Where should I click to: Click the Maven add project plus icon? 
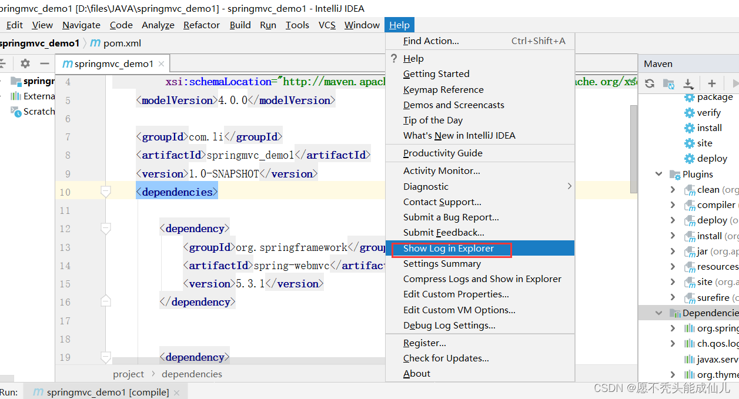(711, 83)
